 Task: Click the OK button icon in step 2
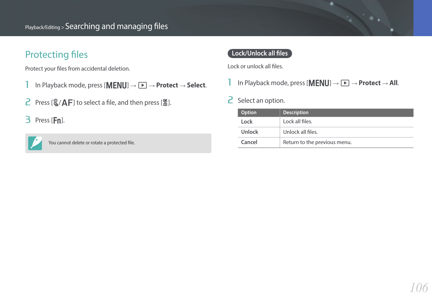point(165,102)
